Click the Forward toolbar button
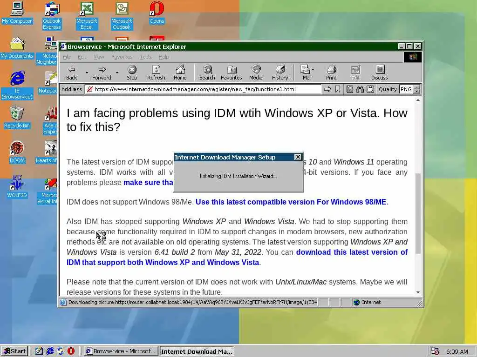The image size is (477, 357). [102, 73]
